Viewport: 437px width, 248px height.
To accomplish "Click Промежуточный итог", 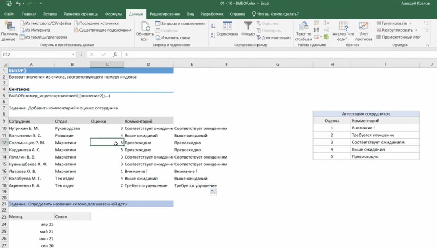I will point(398,37).
